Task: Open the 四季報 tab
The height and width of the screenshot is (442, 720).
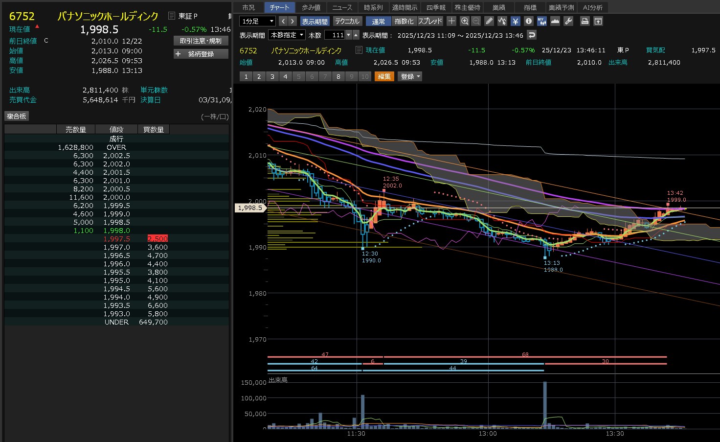Action: coord(436,7)
